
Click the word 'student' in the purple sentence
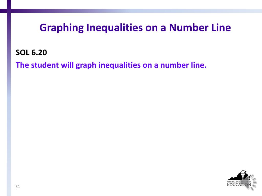[45, 65]
